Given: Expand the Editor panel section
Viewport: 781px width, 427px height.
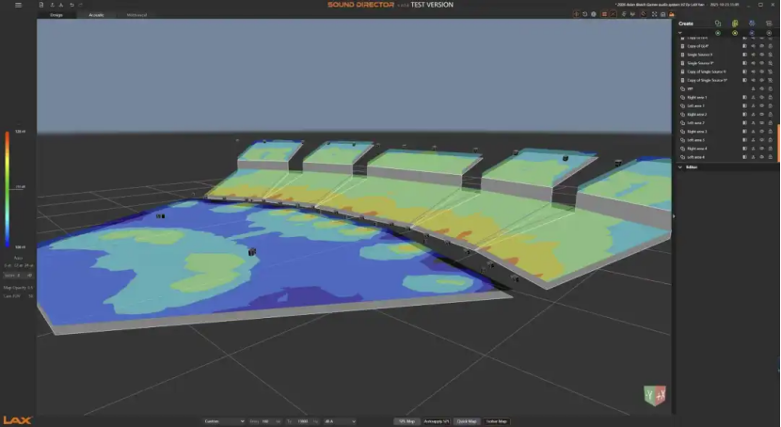Looking at the screenshot, I should pos(680,166).
